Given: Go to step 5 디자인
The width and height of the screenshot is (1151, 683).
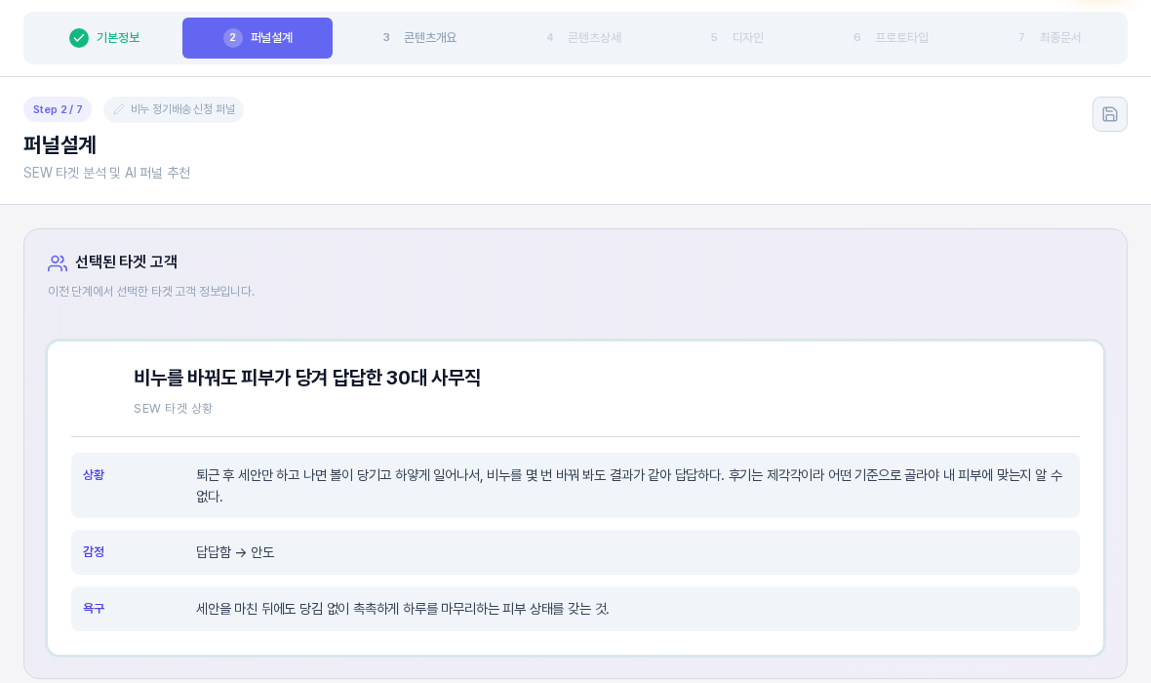Looking at the screenshot, I should [x=737, y=37].
